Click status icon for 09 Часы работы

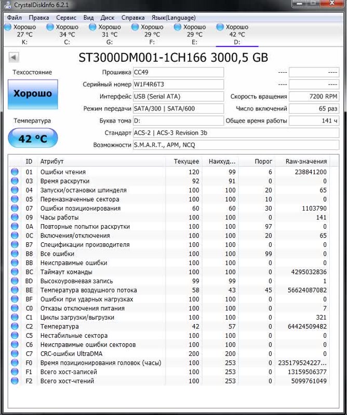click(15, 217)
